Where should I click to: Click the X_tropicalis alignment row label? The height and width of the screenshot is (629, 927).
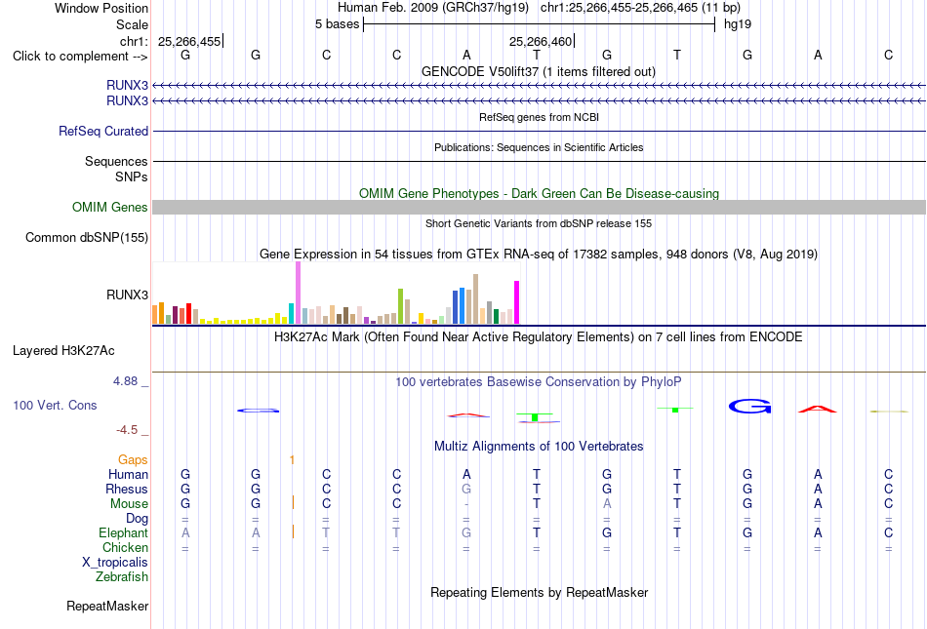click(115, 563)
